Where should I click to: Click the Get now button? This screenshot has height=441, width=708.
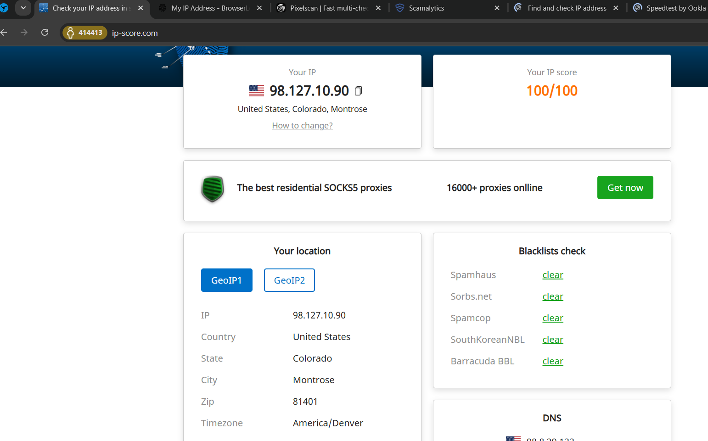pyautogui.click(x=625, y=188)
